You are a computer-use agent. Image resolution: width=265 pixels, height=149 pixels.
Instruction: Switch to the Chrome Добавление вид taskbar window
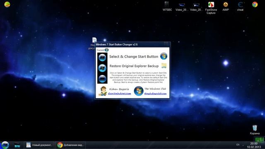pos(70,145)
